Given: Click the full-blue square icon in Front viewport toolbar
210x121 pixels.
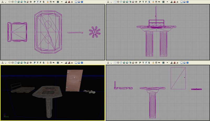Looking at the screenshot, I should [187, 63].
